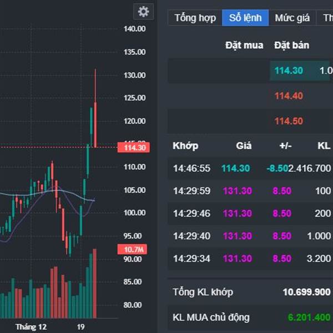333x333 pixels.
Task: Click the 114.30 sell price
Action: click(289, 70)
